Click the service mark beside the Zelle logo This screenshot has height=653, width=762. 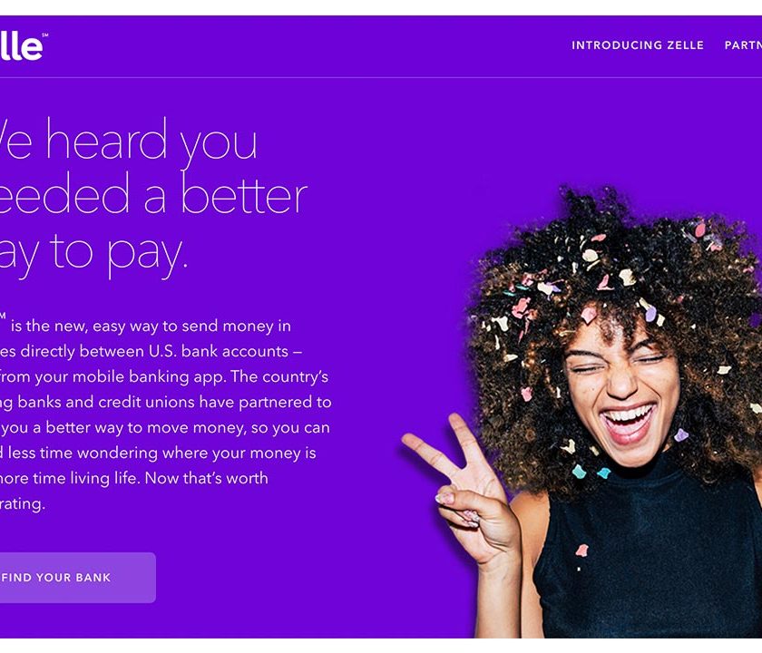(45, 35)
